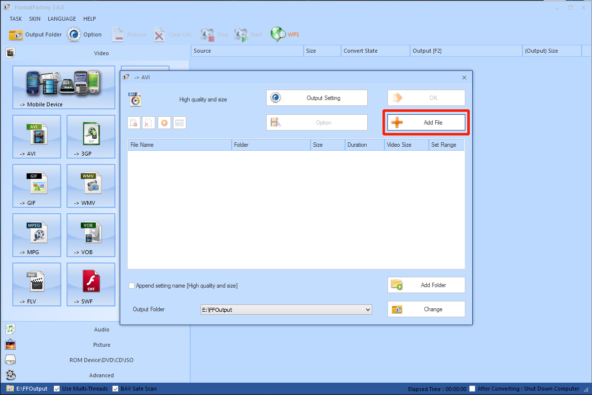Image resolution: width=592 pixels, height=395 pixels.
Task: Click the High quality and size label
Action: tap(203, 99)
